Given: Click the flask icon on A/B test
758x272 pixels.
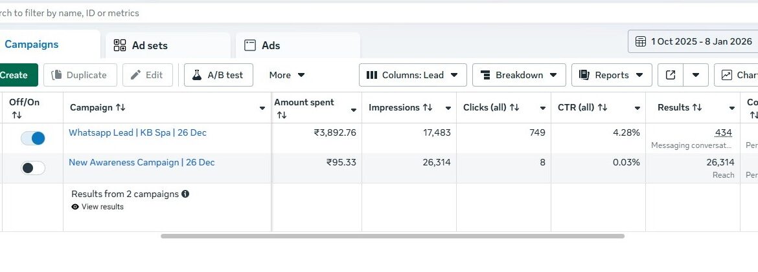Looking at the screenshot, I should click(197, 75).
